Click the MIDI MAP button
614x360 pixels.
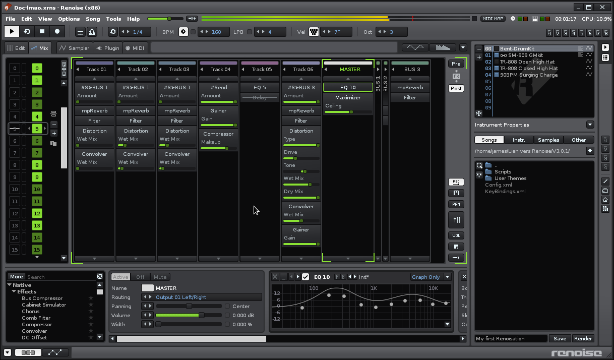(x=493, y=19)
